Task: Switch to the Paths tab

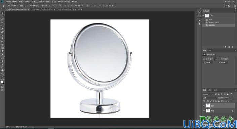Action: pyautogui.click(x=215, y=90)
